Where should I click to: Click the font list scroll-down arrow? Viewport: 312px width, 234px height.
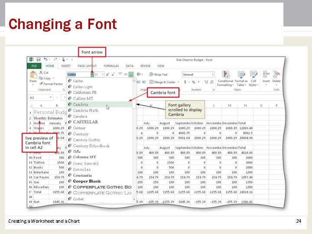[134, 199]
